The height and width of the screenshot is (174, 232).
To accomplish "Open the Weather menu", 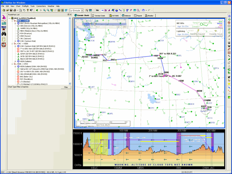I will (x=51, y=6).
